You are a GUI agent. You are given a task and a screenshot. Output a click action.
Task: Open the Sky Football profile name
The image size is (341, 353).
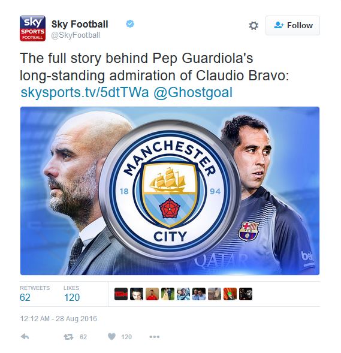pos(80,24)
